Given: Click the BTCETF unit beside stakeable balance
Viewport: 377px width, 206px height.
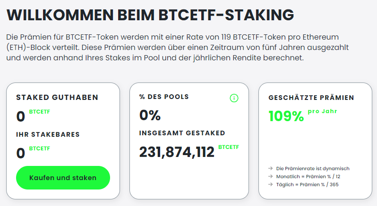Looking at the screenshot, I should [x=39, y=148].
